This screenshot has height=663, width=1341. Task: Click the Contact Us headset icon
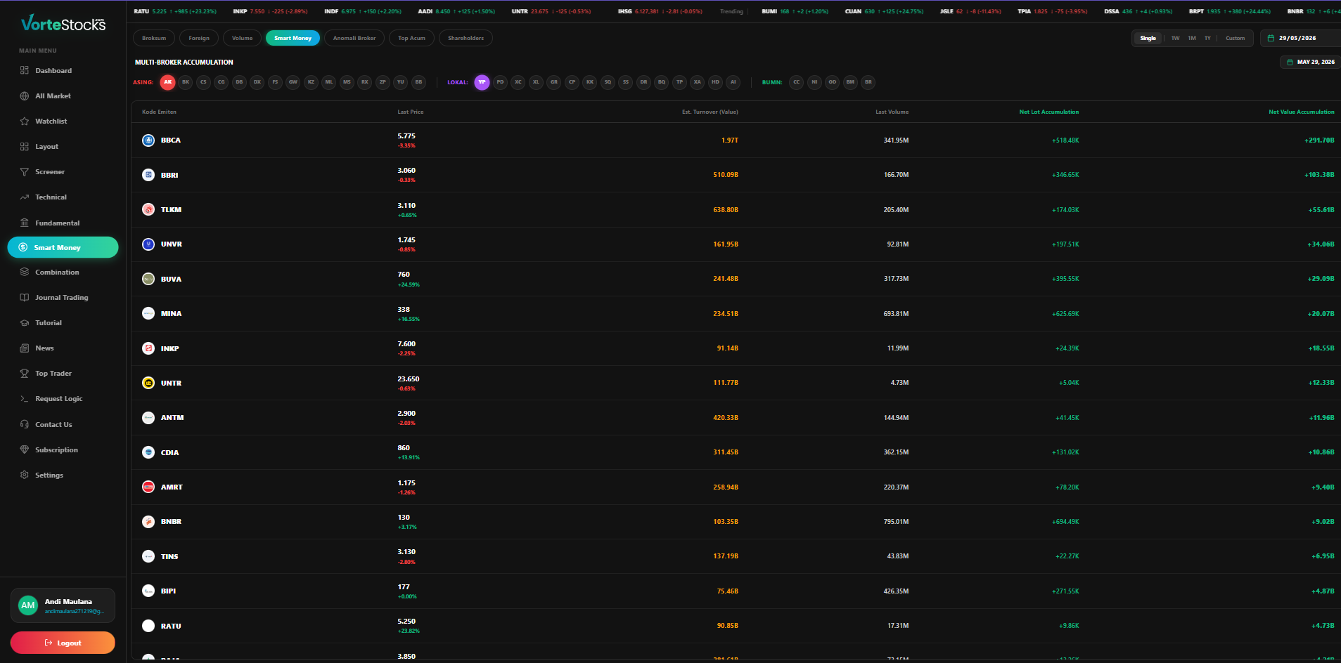25,424
